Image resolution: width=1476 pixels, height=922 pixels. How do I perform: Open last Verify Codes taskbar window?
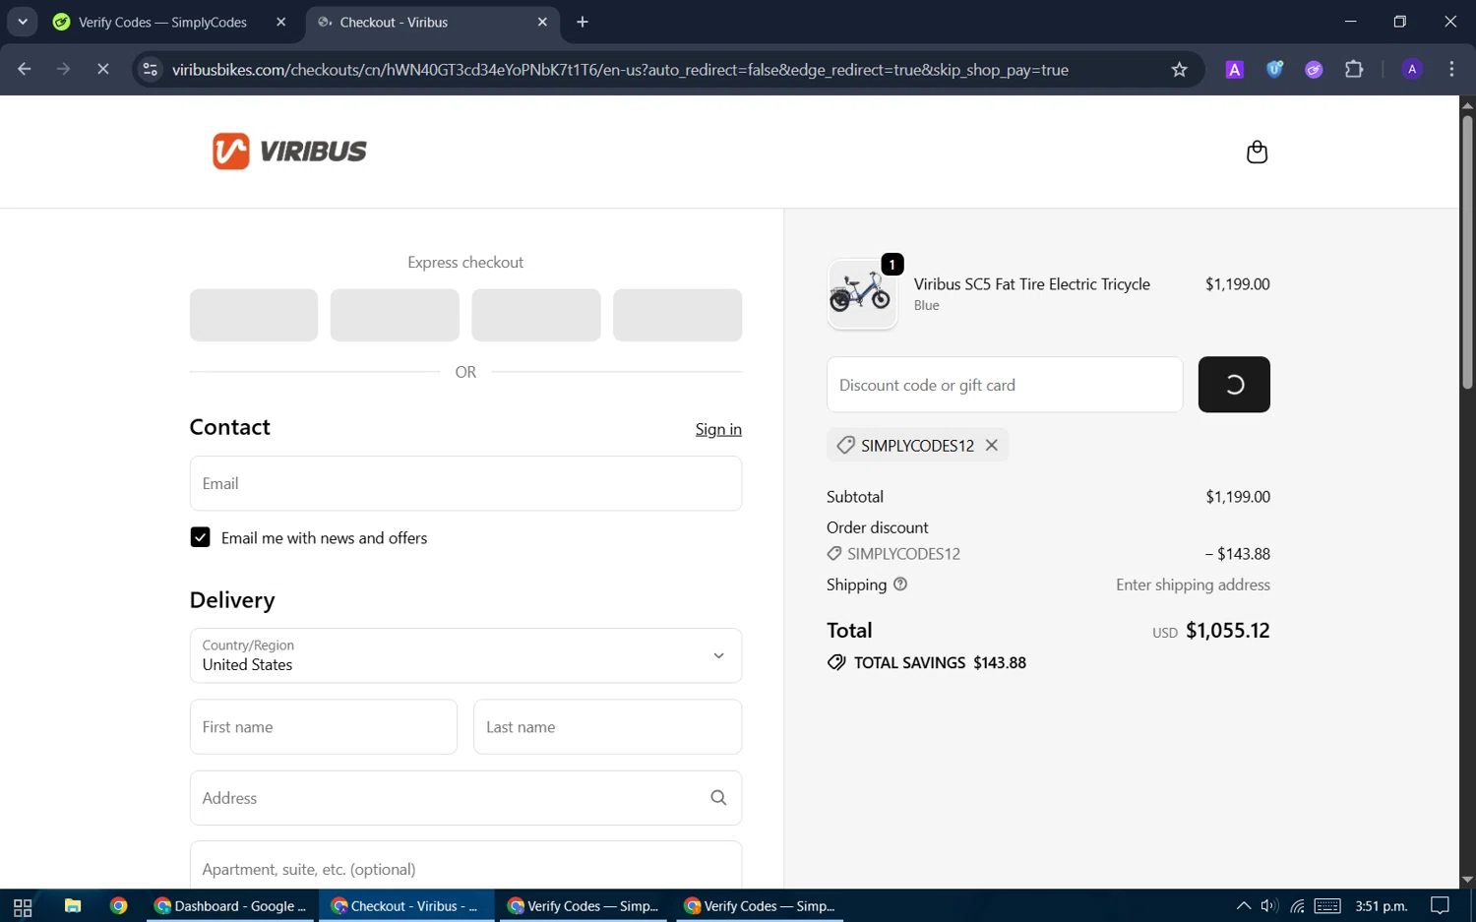point(760,906)
